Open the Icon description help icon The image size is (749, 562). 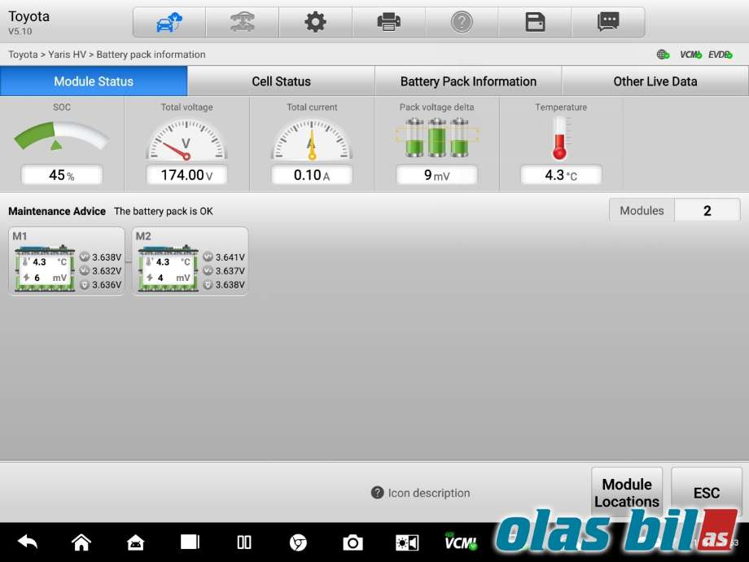tap(378, 493)
